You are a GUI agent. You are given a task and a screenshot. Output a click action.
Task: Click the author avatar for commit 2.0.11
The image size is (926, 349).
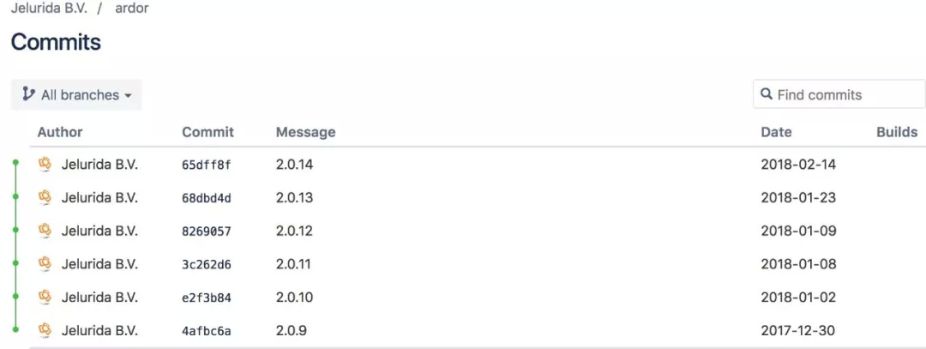45,263
